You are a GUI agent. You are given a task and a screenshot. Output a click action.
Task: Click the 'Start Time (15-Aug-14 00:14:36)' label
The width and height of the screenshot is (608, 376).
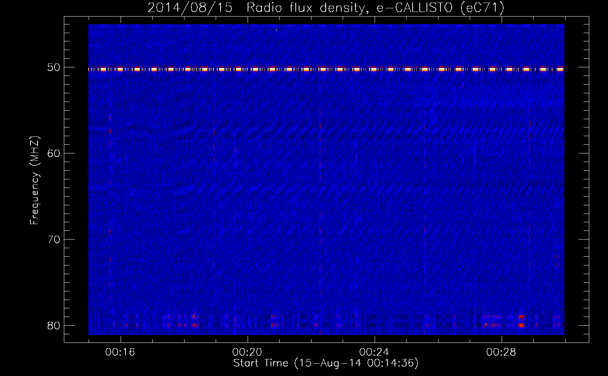(x=326, y=363)
